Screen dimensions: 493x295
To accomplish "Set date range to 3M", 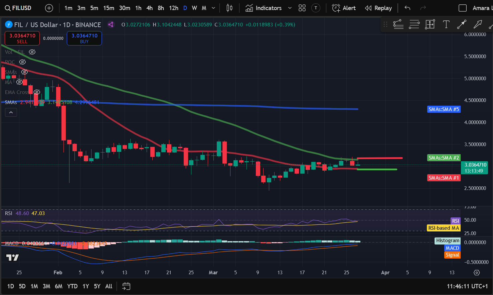I will coord(46,286).
